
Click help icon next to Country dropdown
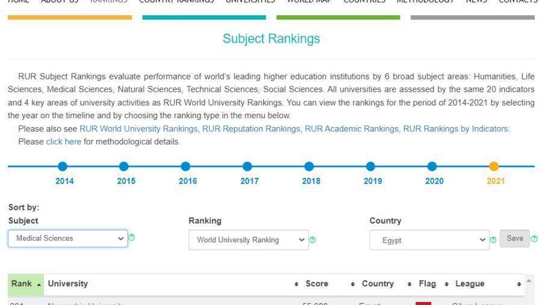point(493,240)
